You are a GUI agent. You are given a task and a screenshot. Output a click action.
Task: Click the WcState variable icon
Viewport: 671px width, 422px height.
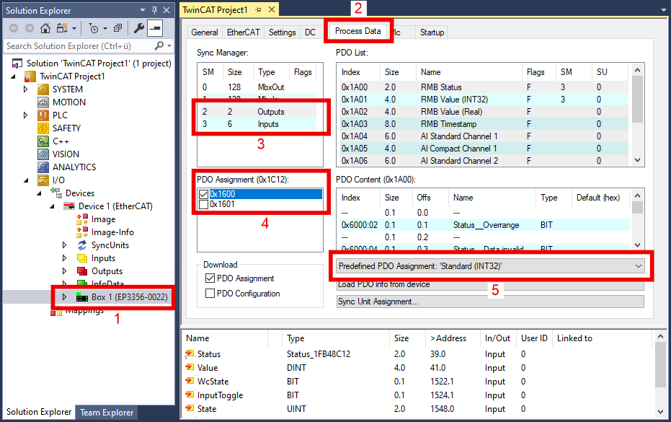coord(190,382)
